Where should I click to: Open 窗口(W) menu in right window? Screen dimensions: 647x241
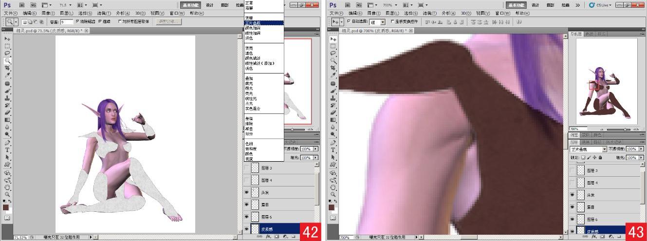(x=503, y=13)
